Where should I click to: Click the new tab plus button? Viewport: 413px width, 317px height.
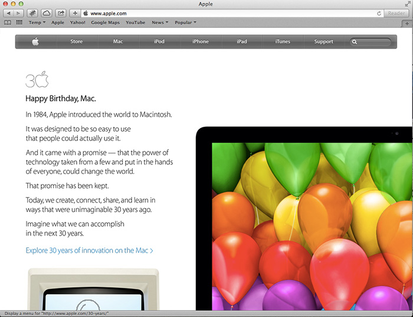pos(407,24)
